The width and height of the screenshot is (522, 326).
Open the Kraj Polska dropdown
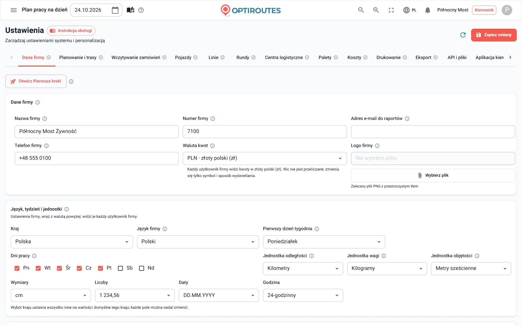[x=72, y=242]
